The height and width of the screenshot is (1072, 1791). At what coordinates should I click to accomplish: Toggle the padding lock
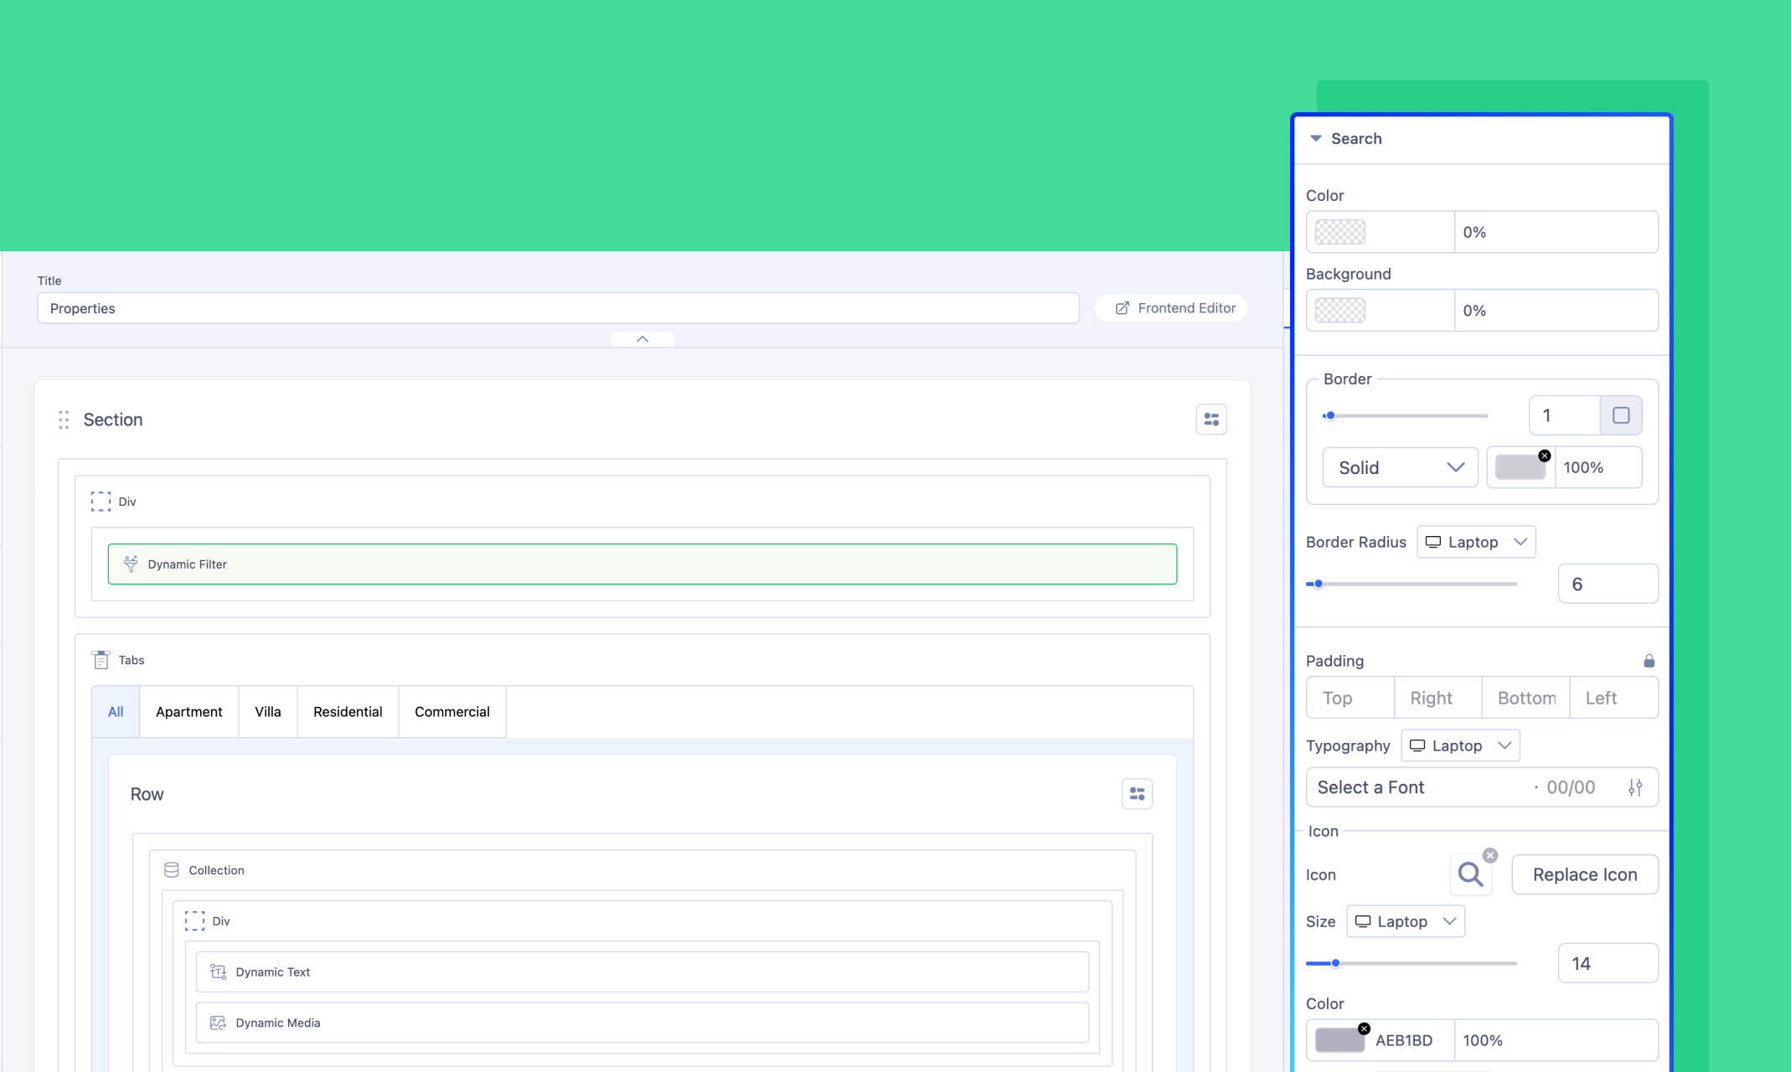[x=1649, y=661]
